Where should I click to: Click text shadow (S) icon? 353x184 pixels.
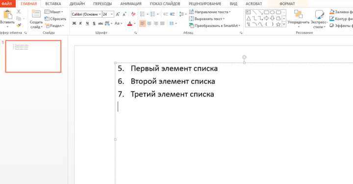94,23
